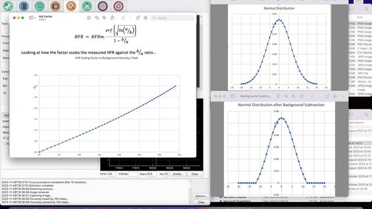The height and width of the screenshot is (209, 372).
Task: Open highlight options dropdown in Adj Factor window
Action: point(130,18)
